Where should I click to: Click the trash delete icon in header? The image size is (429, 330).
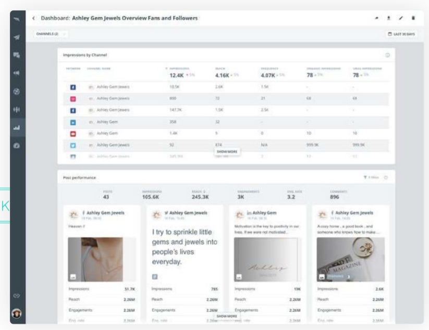point(413,18)
